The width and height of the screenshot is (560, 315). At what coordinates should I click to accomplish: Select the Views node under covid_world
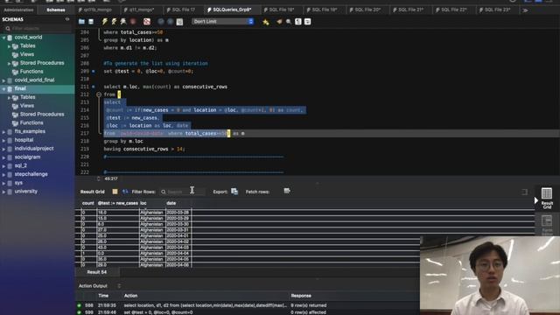[27, 54]
